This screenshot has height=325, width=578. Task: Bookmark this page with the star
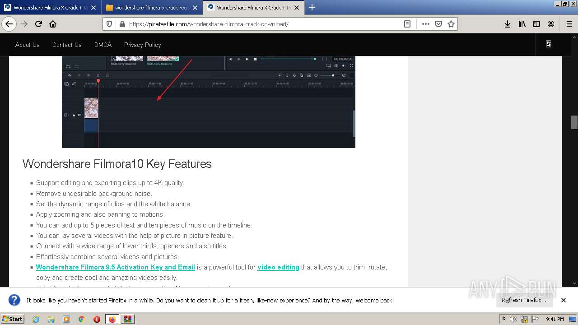pyautogui.click(x=451, y=24)
